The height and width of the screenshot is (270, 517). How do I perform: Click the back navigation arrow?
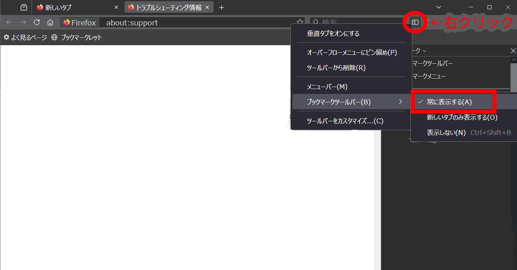coord(9,23)
